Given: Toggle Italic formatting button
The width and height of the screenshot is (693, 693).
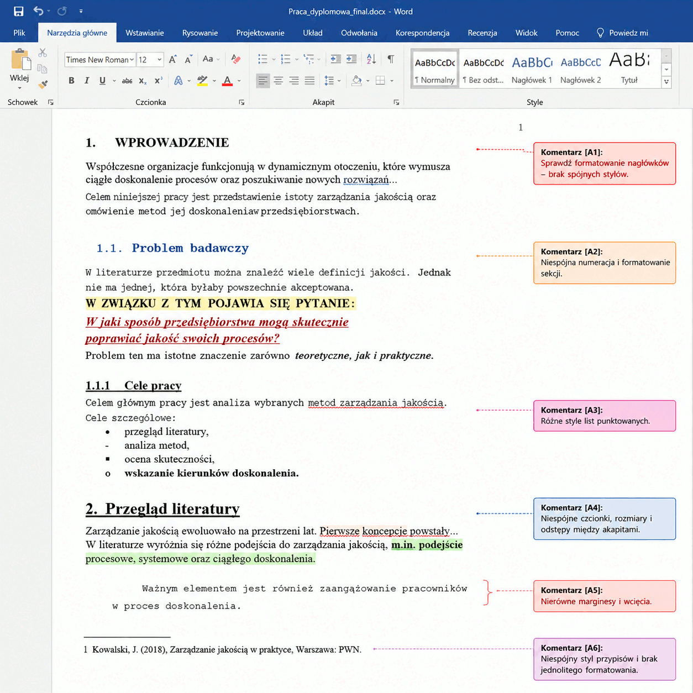Looking at the screenshot, I should 87,81.
